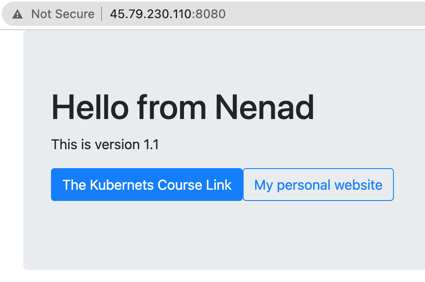
Task: Click the word Kubernets on blue button
Action: 122,185
